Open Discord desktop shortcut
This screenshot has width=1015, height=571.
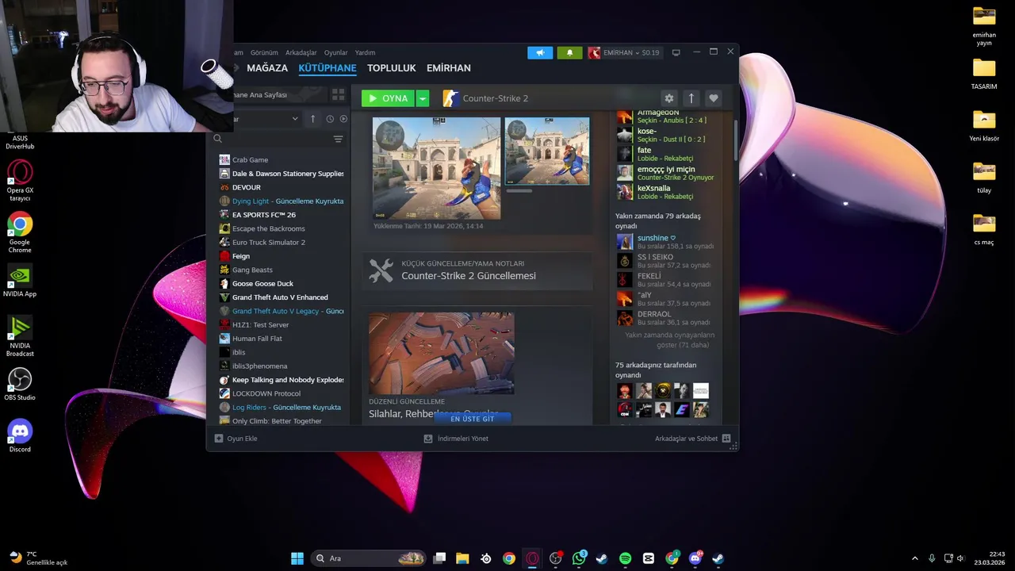(x=20, y=436)
